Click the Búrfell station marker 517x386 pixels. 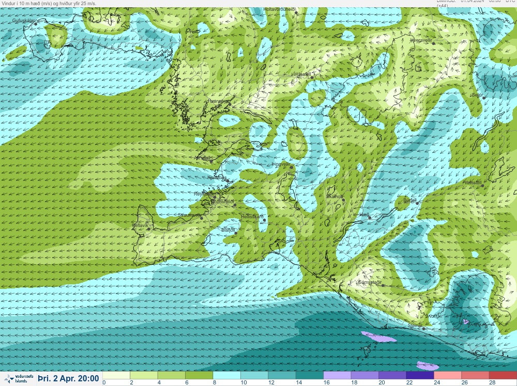(x=417, y=203)
